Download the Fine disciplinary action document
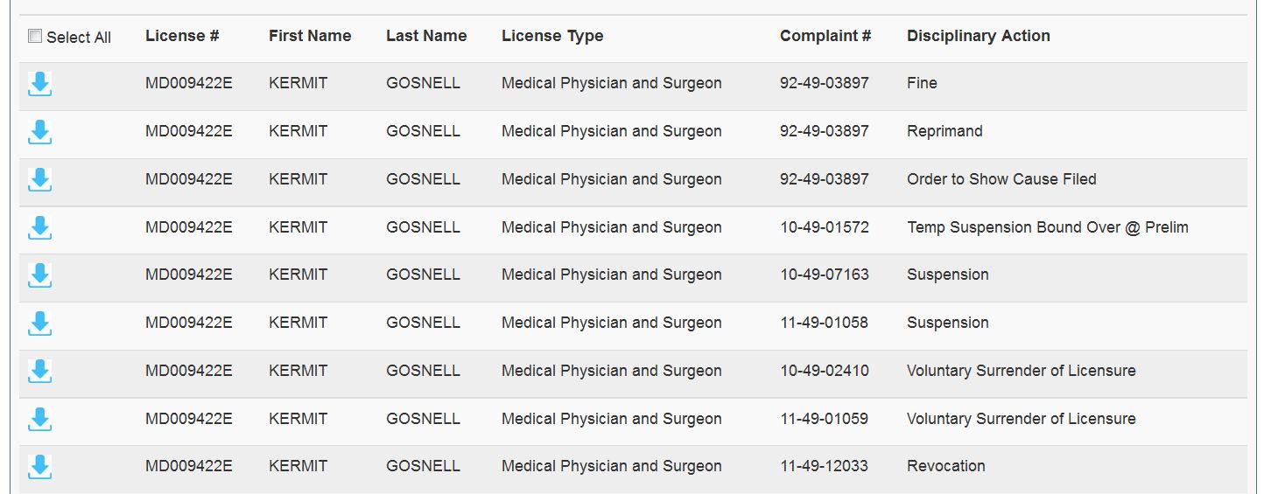The width and height of the screenshot is (1264, 494). pyautogui.click(x=39, y=84)
